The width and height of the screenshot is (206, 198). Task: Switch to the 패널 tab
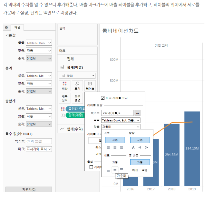[17, 27]
